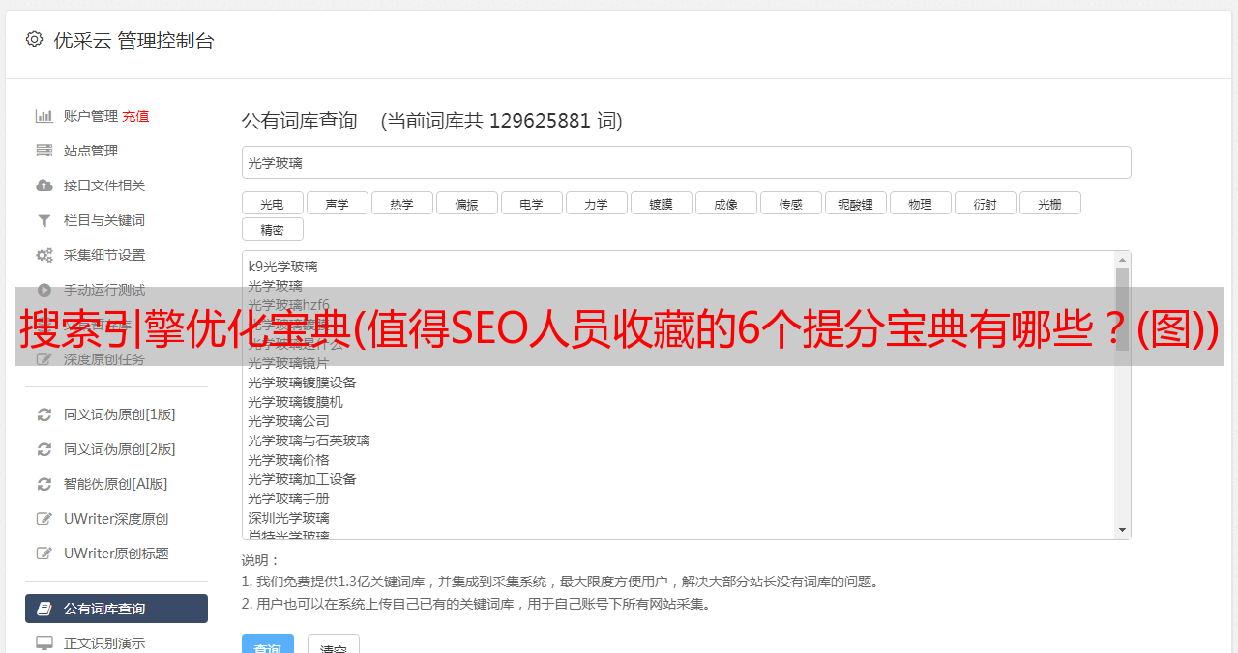Select the 光学玻璃镀膜设备 result row
The width and height of the screenshot is (1238, 653).
pyautogui.click(x=302, y=383)
